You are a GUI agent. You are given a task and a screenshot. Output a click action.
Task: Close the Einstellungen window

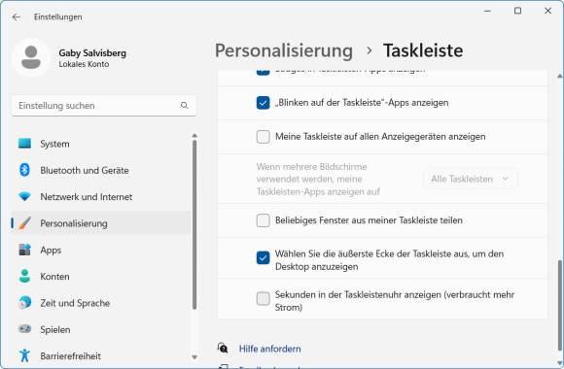(x=547, y=11)
